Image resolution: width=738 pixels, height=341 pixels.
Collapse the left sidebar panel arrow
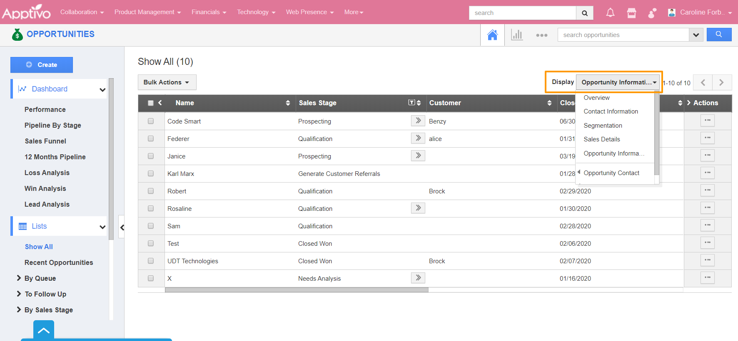(x=122, y=227)
